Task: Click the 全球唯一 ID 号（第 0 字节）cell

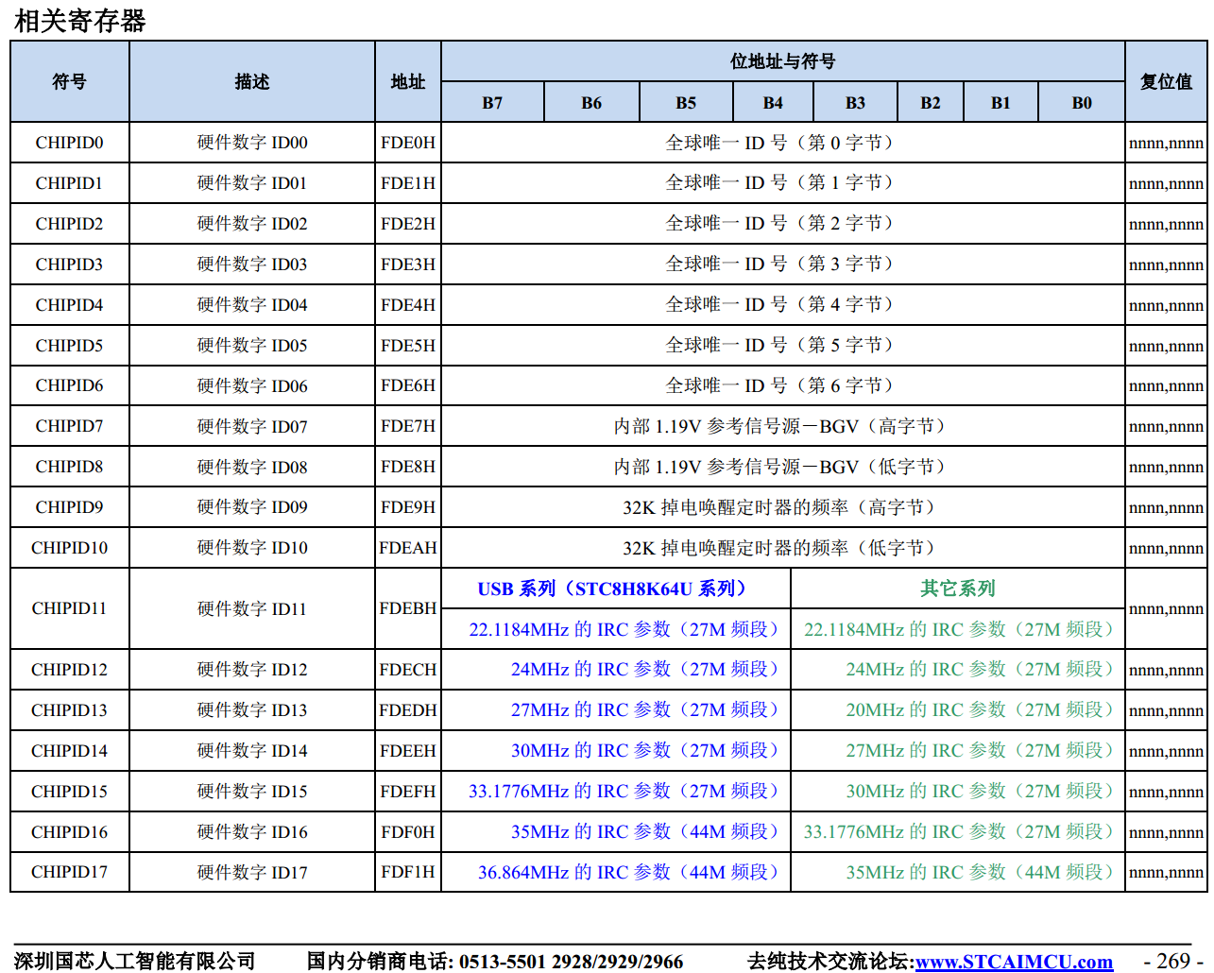Action: pos(783,143)
